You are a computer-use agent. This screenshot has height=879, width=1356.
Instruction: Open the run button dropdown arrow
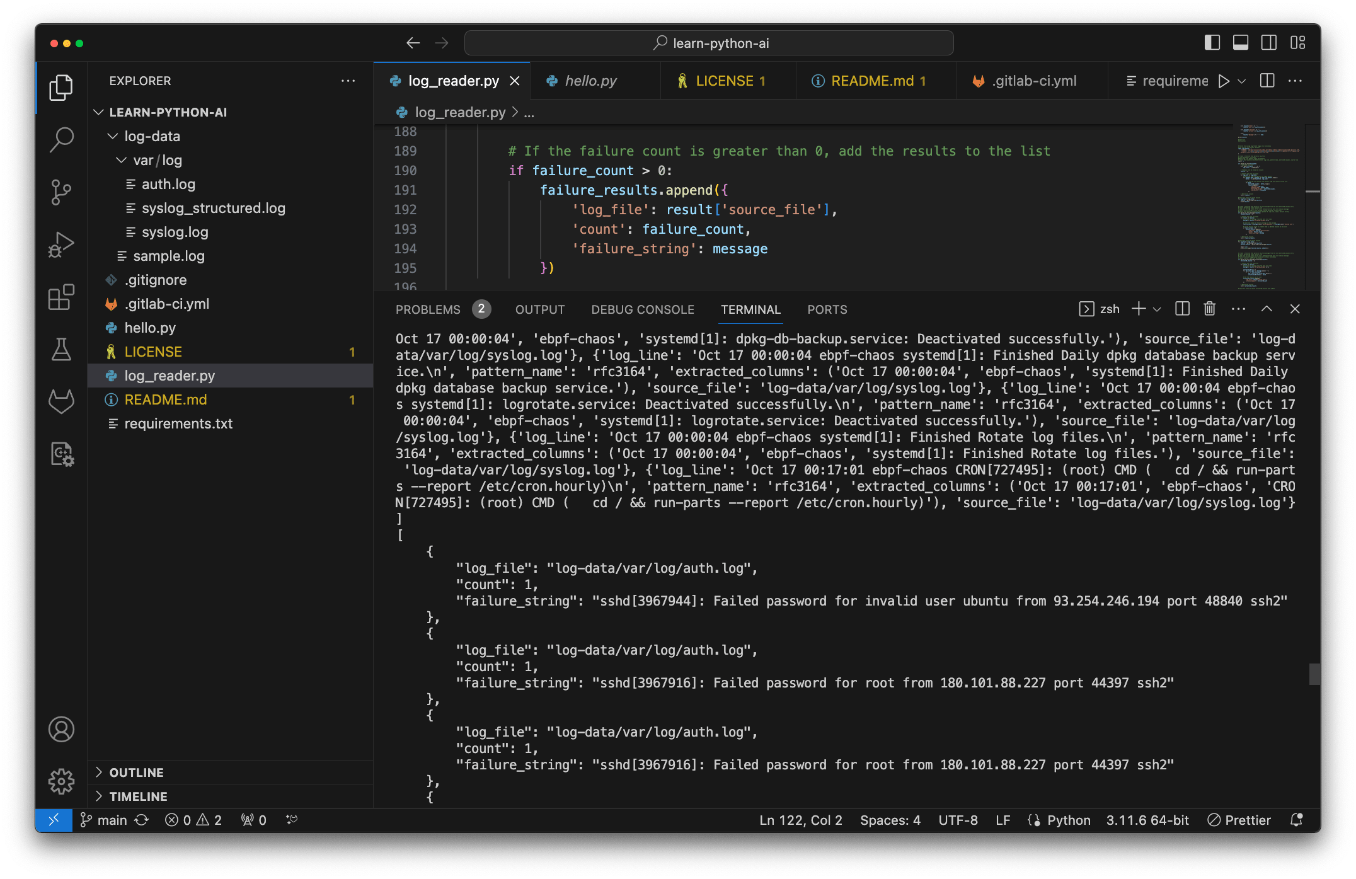pyautogui.click(x=1242, y=81)
